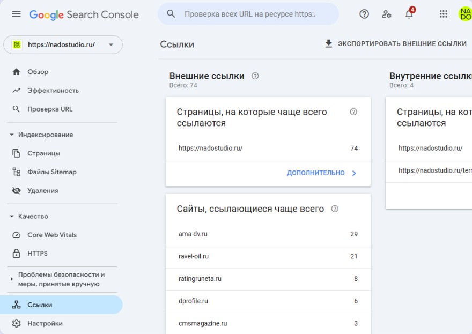Viewport: 472px width, 334px height.
Task: Click the users and permissions icon
Action: tap(386, 14)
